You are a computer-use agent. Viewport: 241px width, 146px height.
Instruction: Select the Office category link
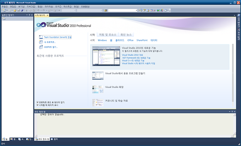point(130,40)
